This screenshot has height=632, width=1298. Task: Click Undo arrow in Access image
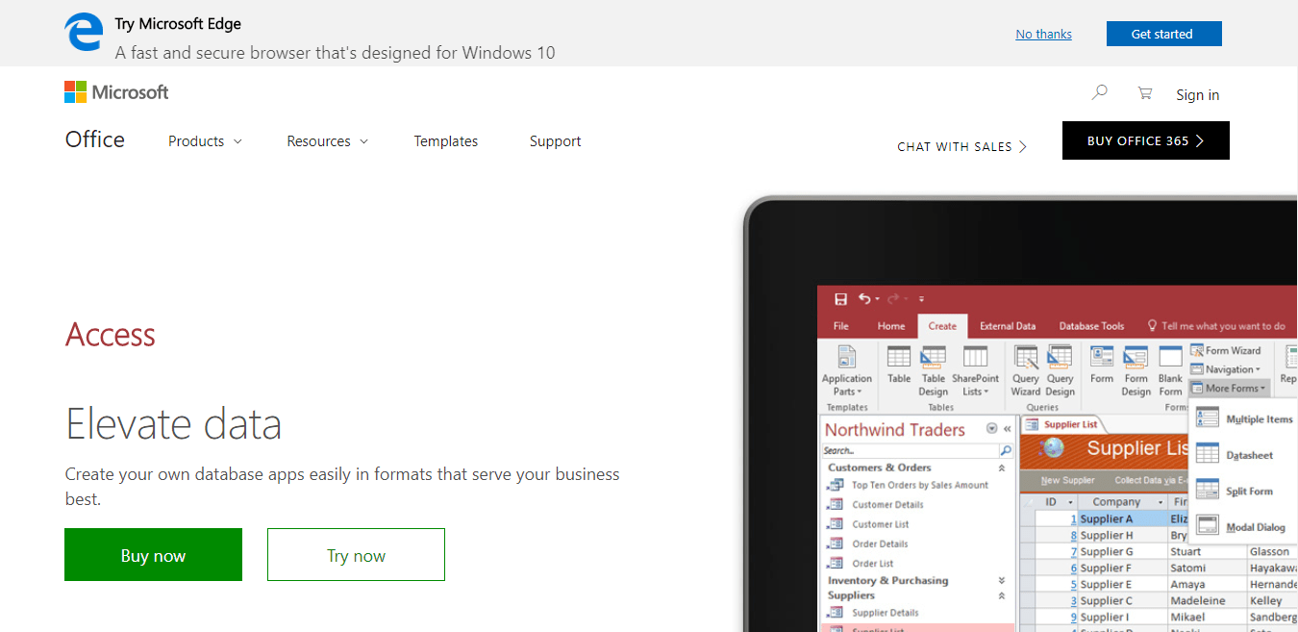[x=864, y=299]
